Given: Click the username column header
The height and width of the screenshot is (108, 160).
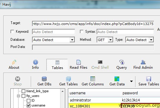Looking at the screenshot, I should tap(95, 93).
